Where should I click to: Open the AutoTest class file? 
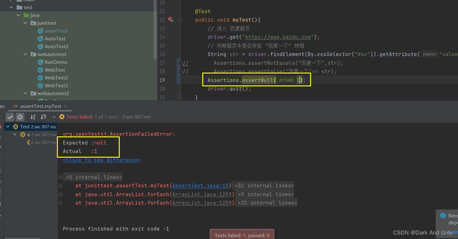click(55, 39)
